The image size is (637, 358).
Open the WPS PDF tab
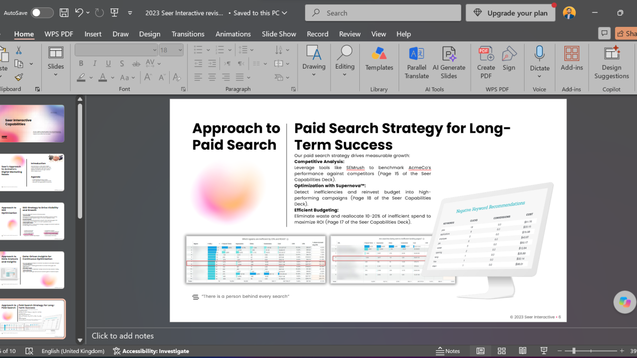point(59,34)
